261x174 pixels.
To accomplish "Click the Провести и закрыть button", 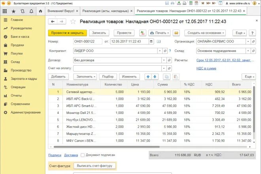I will pyautogui.click(x=67, y=33).
